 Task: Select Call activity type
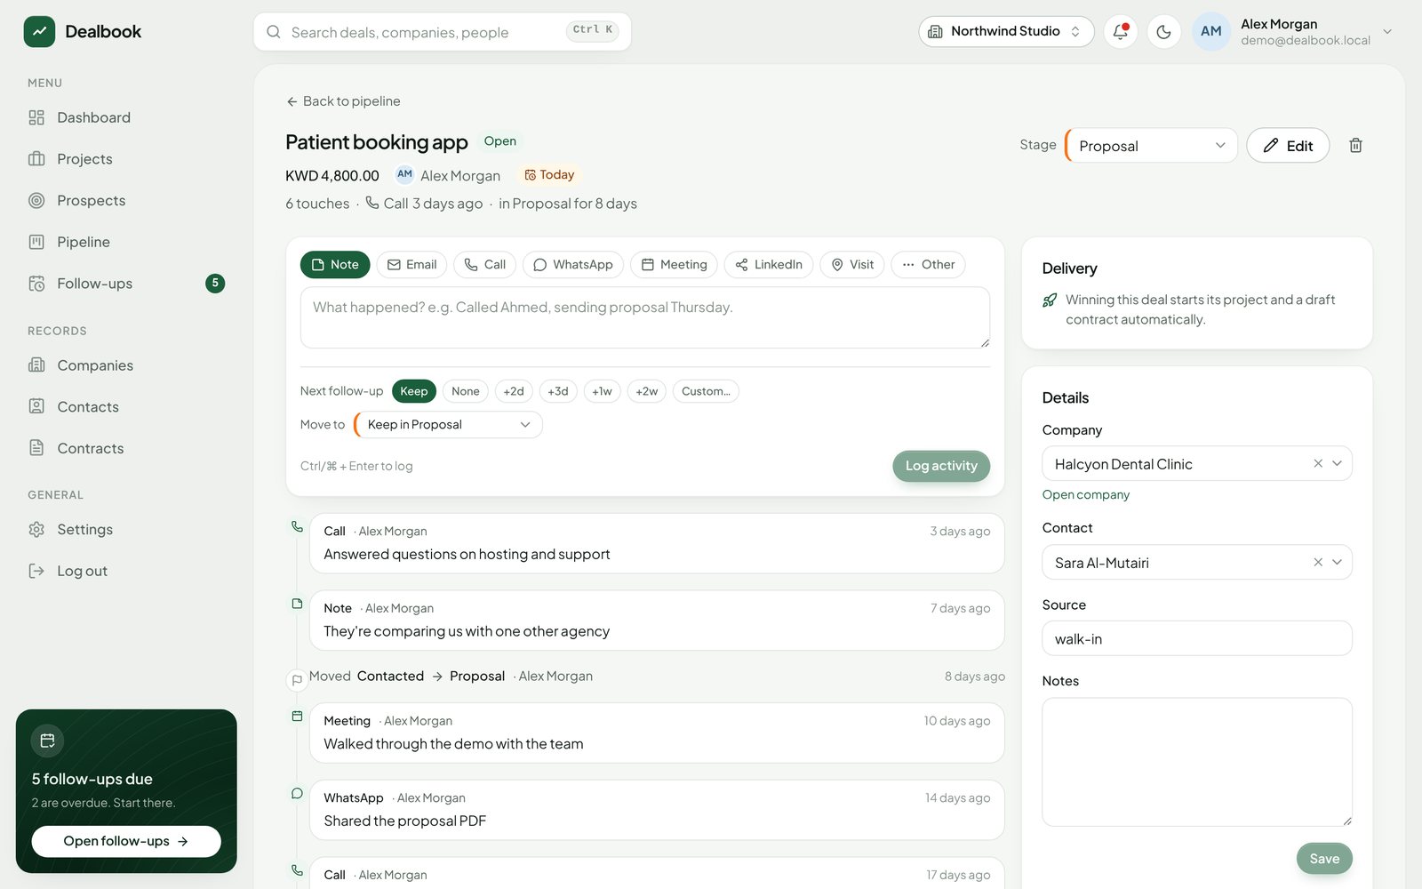pyautogui.click(x=484, y=265)
